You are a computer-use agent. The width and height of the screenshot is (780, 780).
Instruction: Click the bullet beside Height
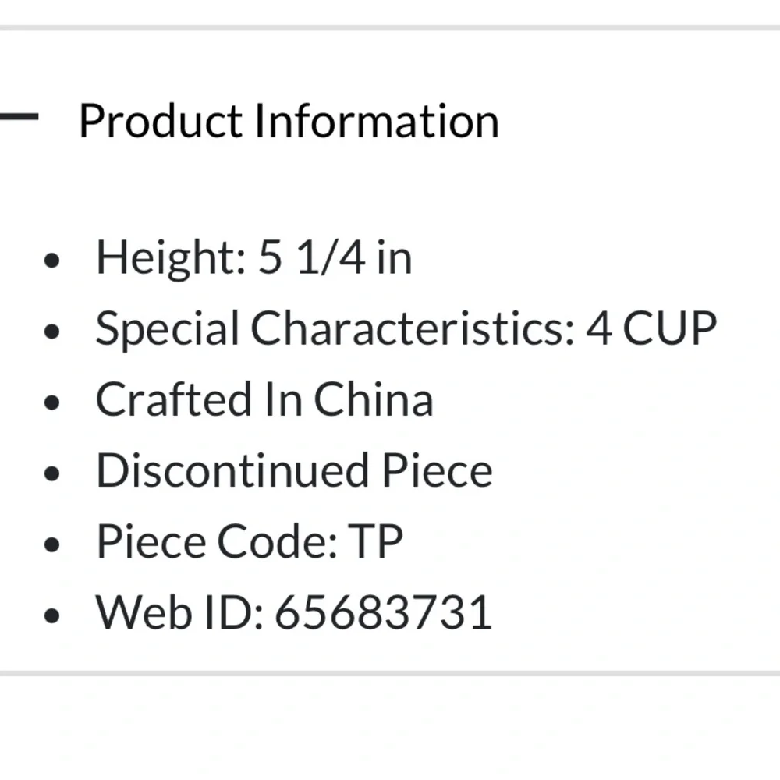pos(51,261)
